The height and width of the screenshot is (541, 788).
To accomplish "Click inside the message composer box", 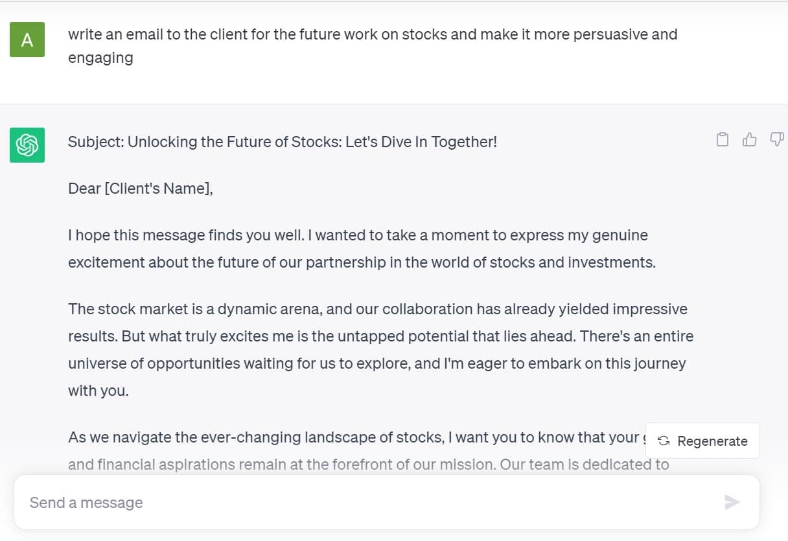I will point(259,502).
